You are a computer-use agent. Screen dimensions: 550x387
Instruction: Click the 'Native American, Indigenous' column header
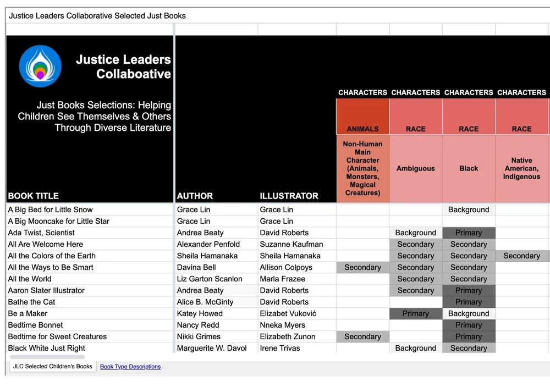[521, 169]
